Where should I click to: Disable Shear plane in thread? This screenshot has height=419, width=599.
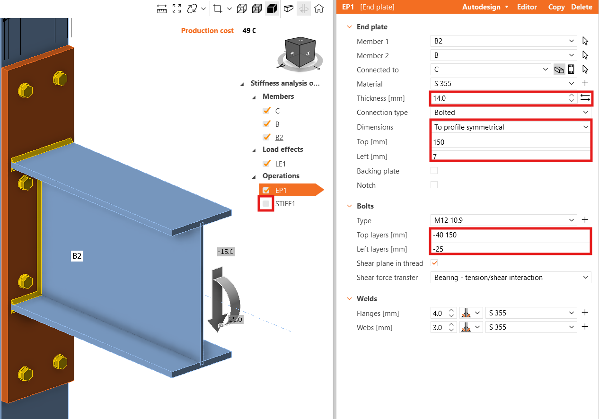(434, 263)
